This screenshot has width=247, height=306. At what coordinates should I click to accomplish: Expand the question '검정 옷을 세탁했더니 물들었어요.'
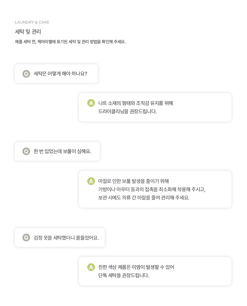(60, 238)
